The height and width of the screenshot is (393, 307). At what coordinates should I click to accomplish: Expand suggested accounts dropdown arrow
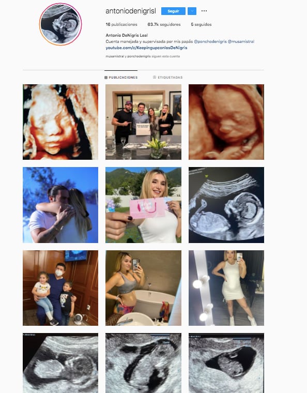pos(192,11)
